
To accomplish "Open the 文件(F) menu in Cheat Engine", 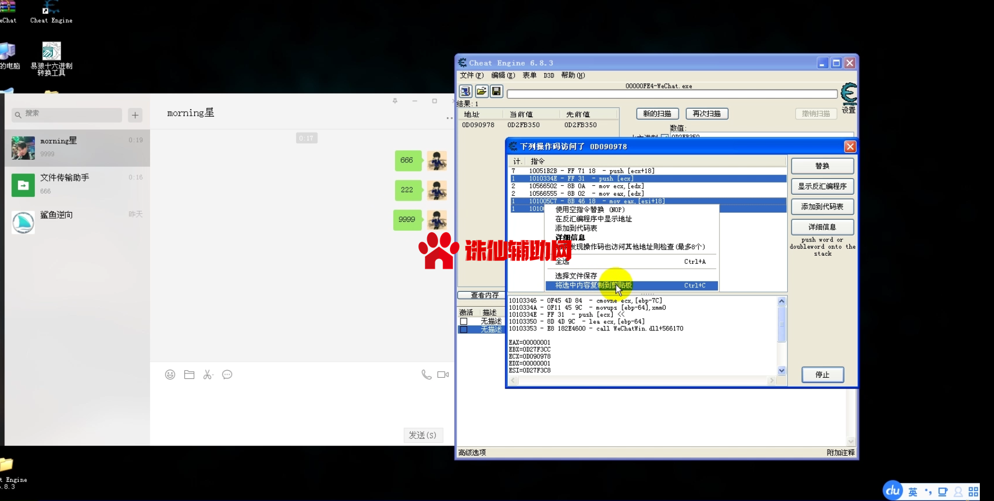I will coord(471,75).
